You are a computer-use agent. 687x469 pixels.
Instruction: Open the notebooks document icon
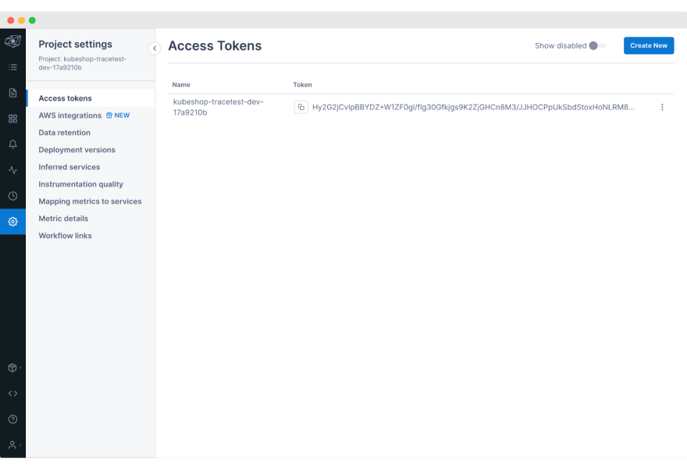(12, 93)
